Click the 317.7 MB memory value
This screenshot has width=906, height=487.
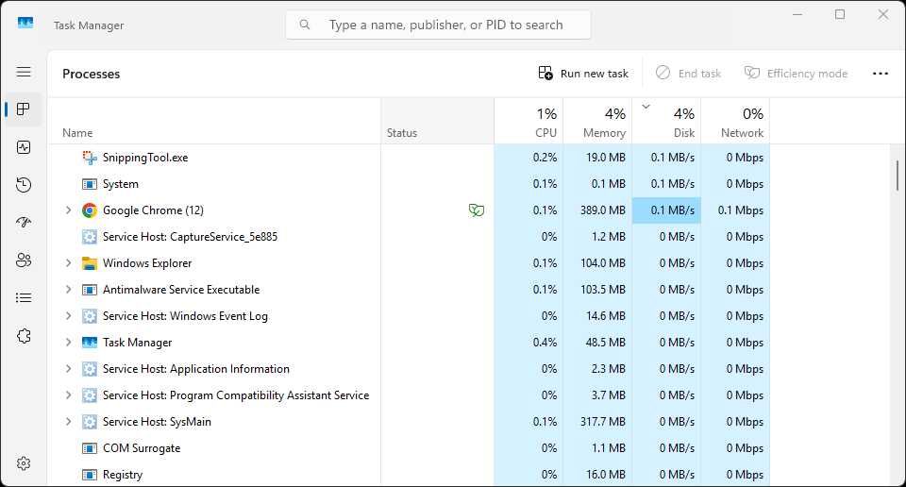(x=603, y=422)
